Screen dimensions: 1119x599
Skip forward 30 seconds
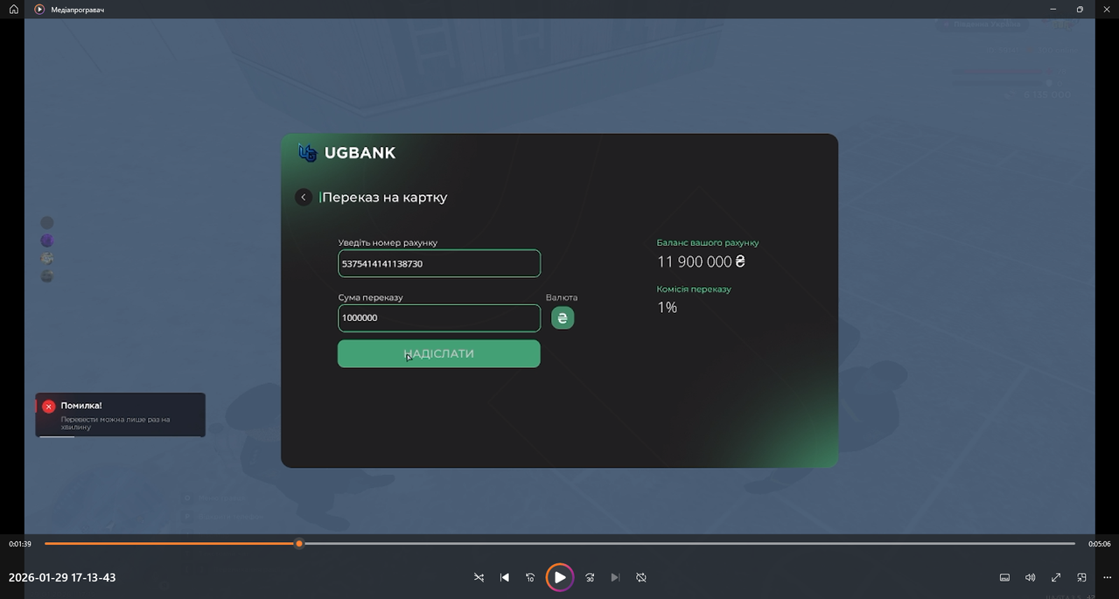click(590, 577)
